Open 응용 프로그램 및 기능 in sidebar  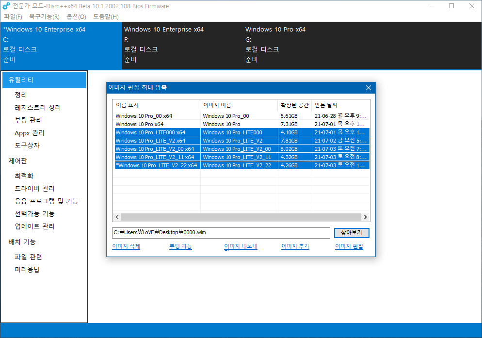[47, 201]
